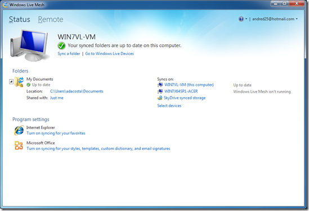The height and width of the screenshot is (211, 309).
Task: Click the Microsoft Office icon
Action: [19, 145]
